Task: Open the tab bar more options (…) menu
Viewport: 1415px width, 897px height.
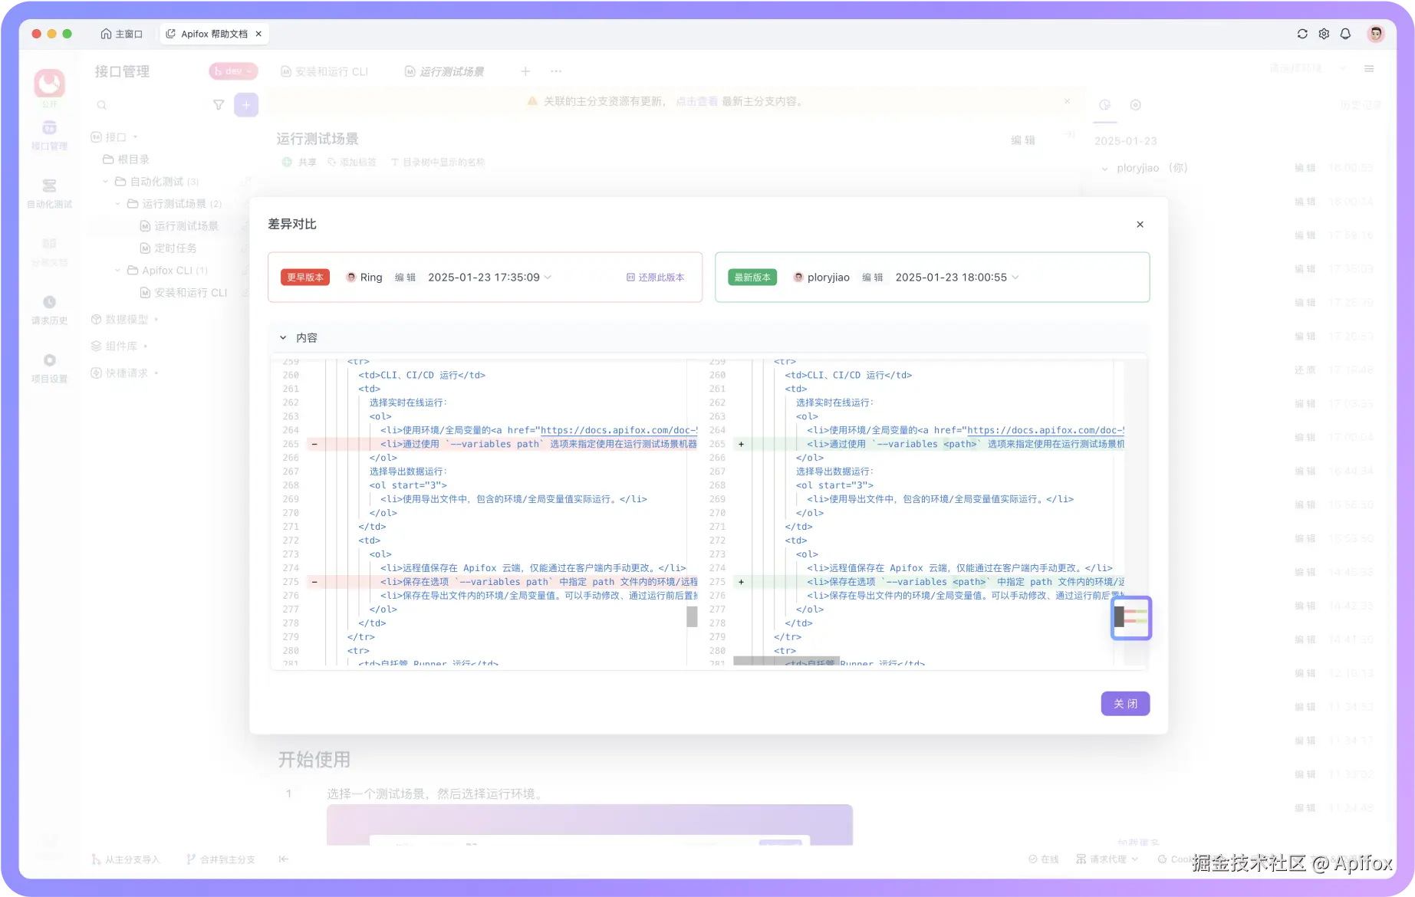Action: coord(556,71)
